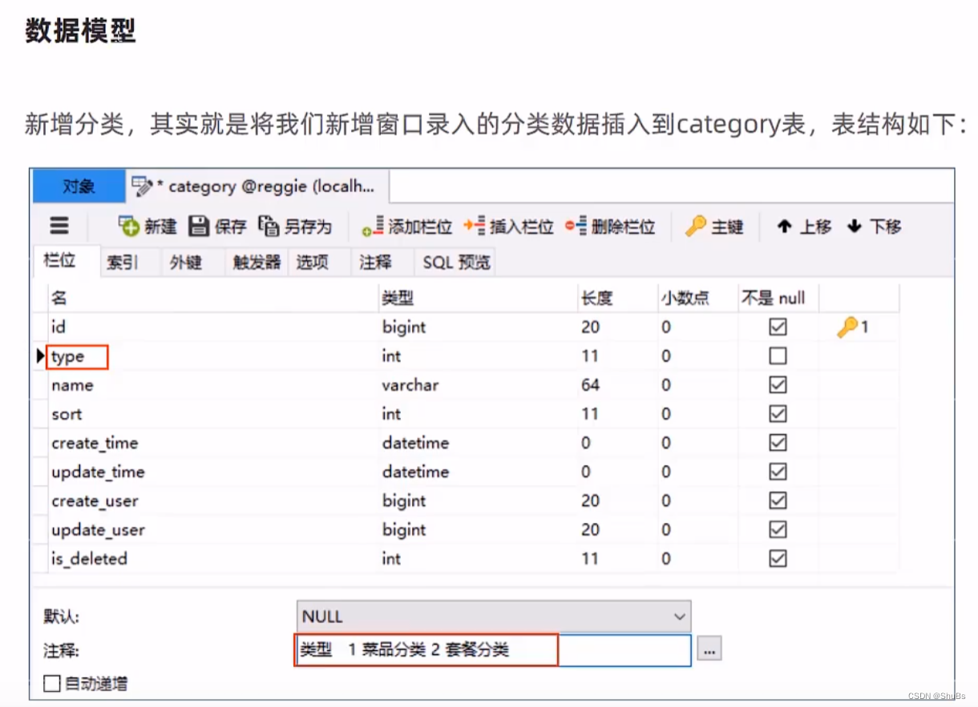This screenshot has width=978, height=707.
Task: Click the ellipsis button beside the comment field
Action: pos(709,651)
